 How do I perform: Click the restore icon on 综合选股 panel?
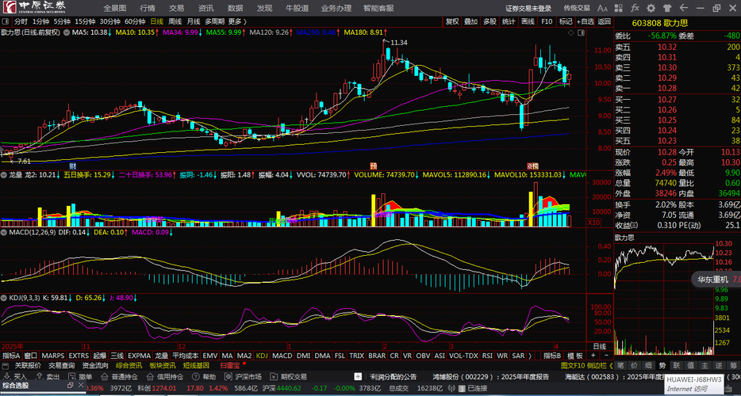70,385
